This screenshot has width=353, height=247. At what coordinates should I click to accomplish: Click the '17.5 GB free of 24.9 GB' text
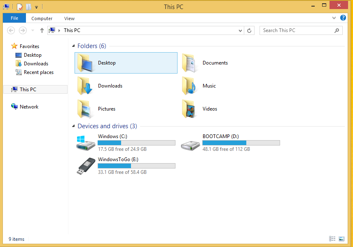[x=122, y=149]
